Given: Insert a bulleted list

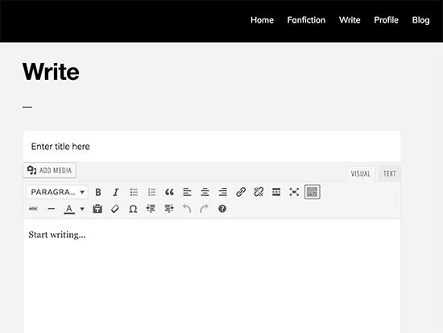Looking at the screenshot, I should pyautogui.click(x=134, y=192).
